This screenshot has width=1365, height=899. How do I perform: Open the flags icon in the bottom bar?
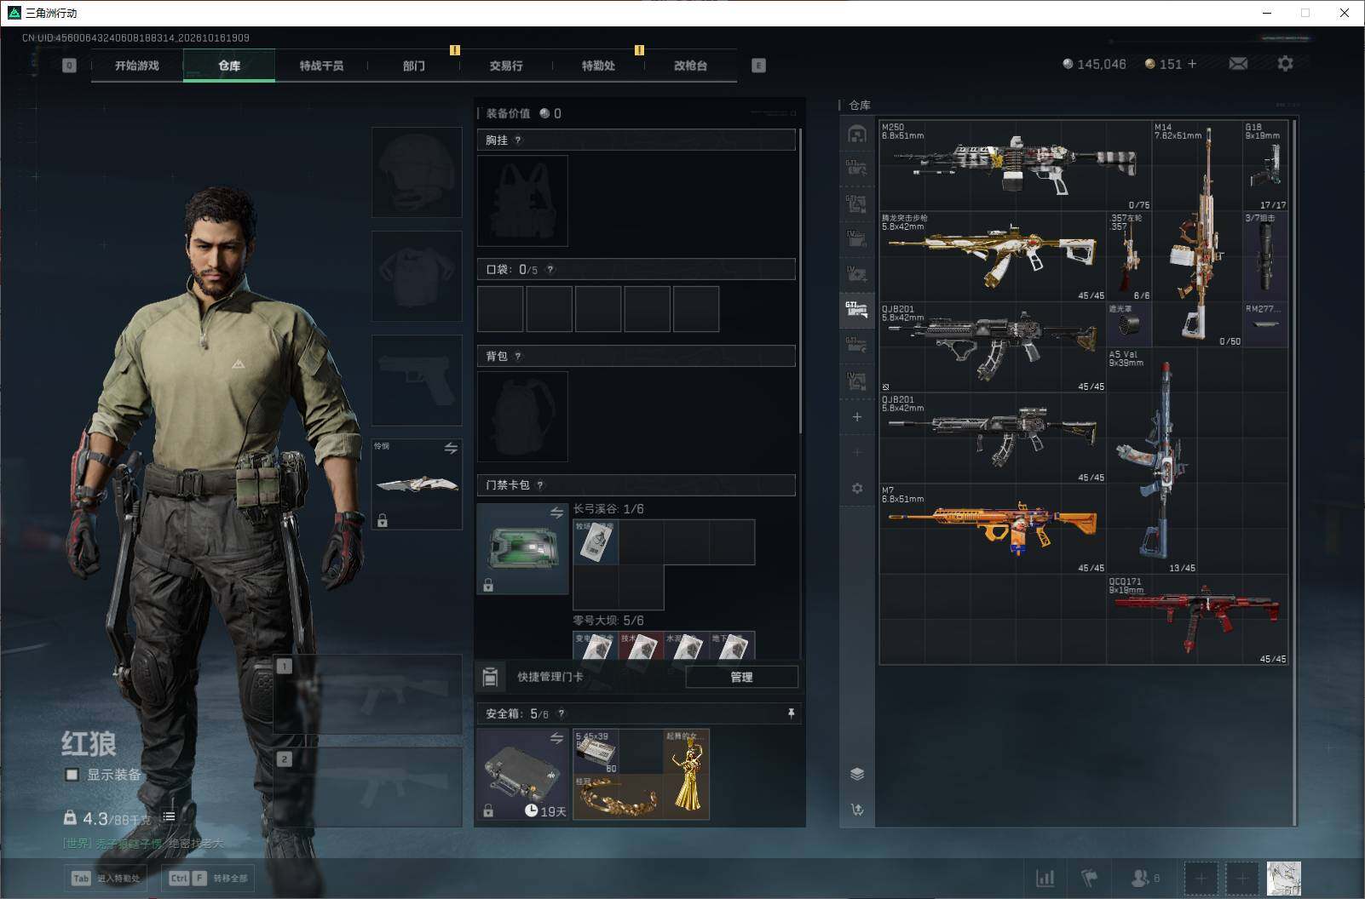[x=1090, y=878]
